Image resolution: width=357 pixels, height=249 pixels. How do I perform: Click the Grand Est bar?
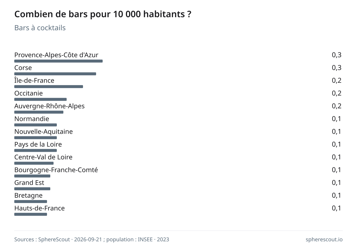click(32, 189)
